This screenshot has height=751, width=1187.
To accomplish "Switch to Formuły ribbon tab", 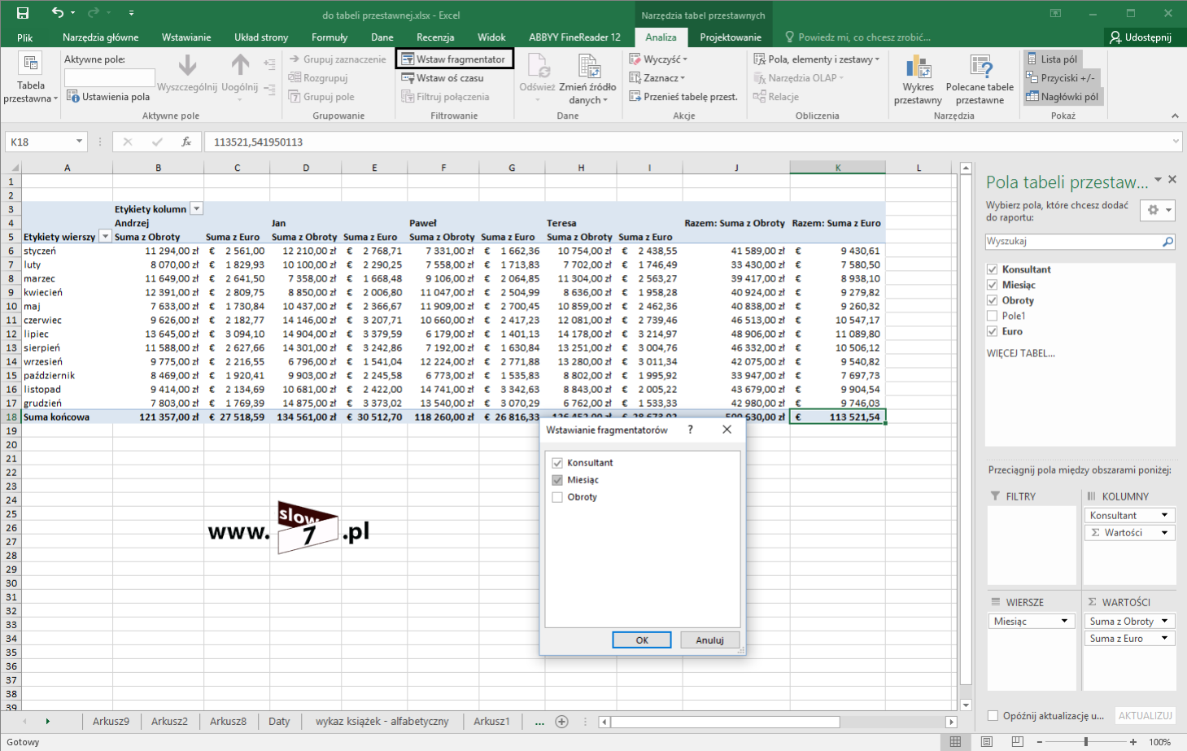I will [x=329, y=37].
